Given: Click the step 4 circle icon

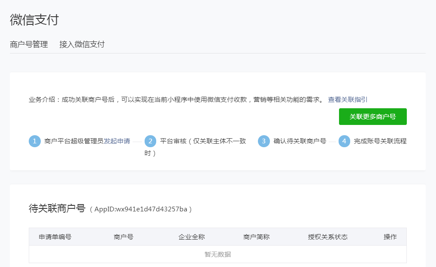Looking at the screenshot, I should point(344,141).
